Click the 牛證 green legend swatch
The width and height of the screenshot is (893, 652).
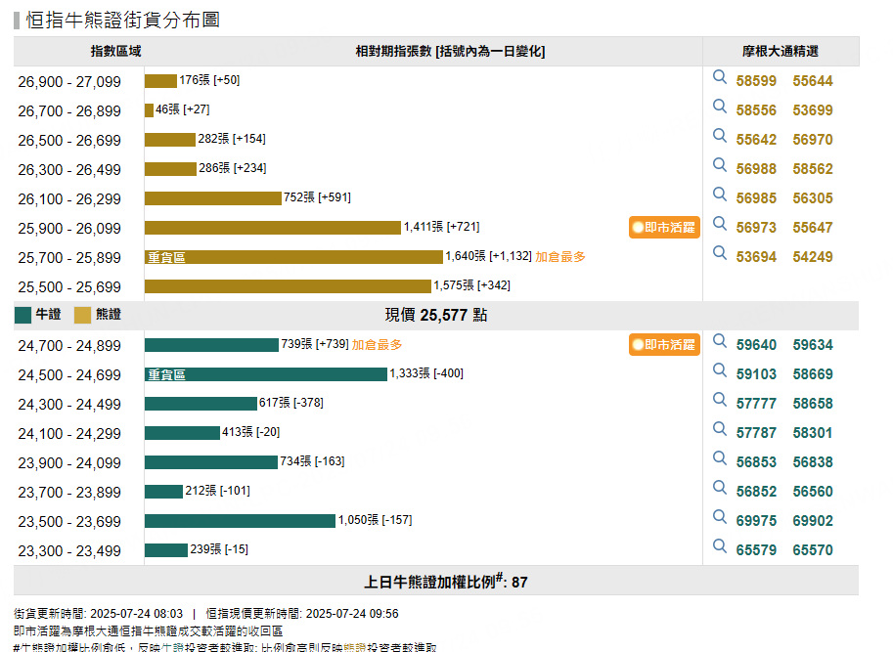click(22, 315)
